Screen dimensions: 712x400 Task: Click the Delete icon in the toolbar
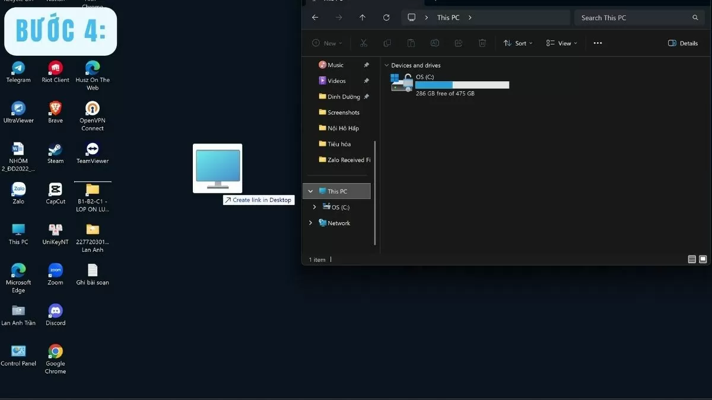482,43
